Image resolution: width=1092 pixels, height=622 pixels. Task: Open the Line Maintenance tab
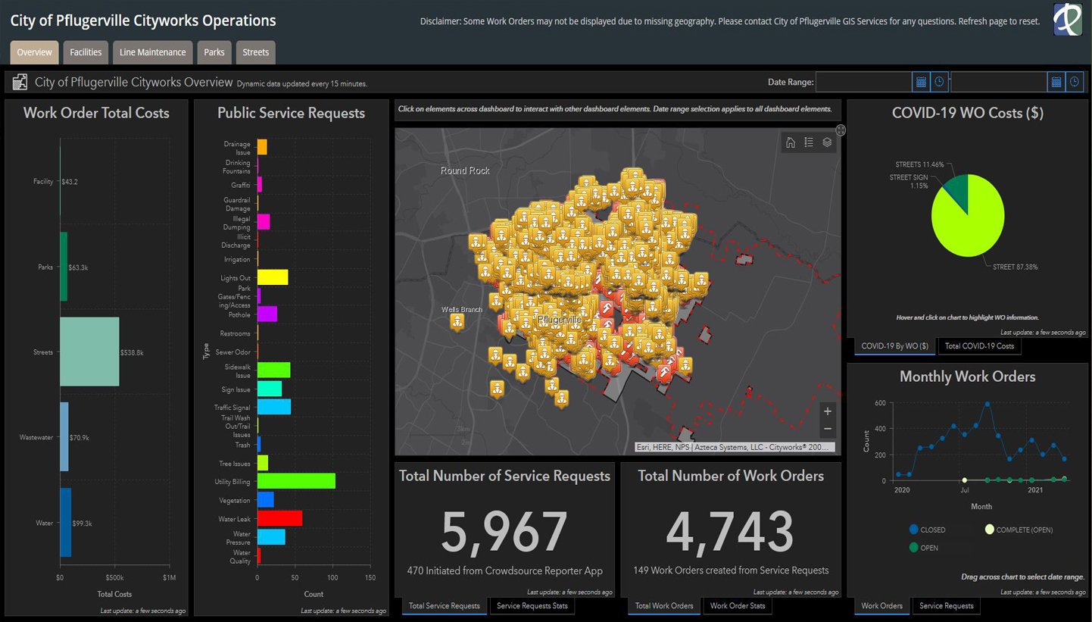153,52
